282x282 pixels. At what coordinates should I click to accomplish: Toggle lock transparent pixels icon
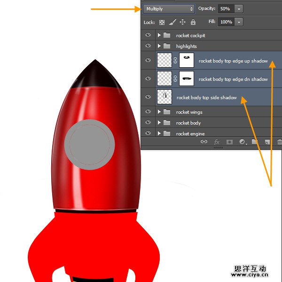[162, 22]
